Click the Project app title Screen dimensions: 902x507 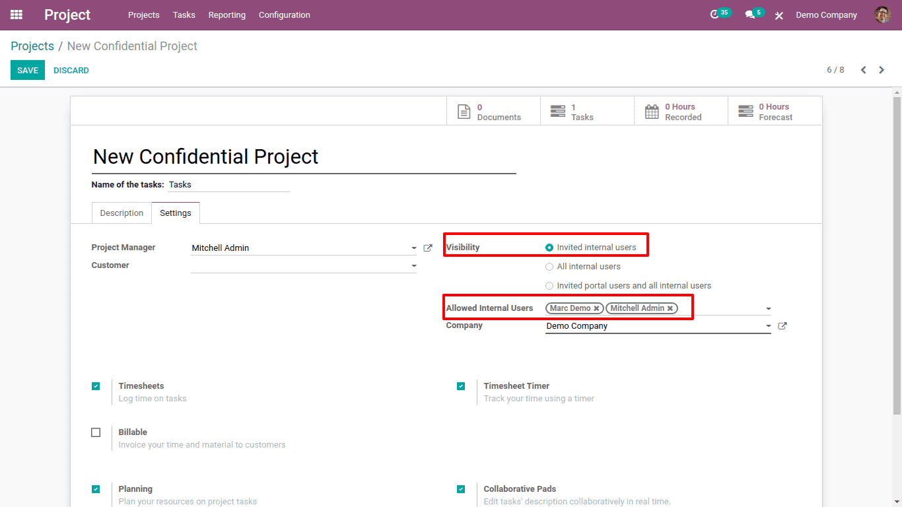pos(67,15)
